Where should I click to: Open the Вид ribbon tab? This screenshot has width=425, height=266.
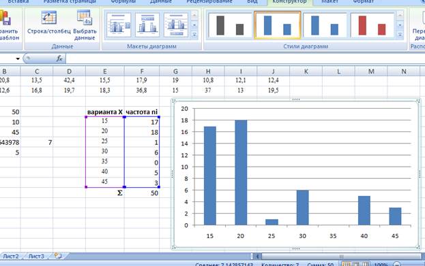click(252, 1)
